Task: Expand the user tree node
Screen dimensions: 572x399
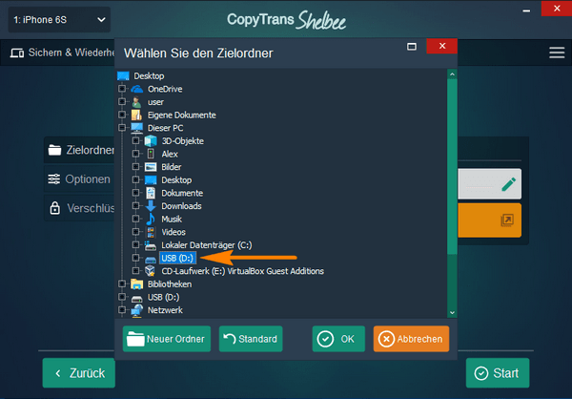Action: (122, 101)
